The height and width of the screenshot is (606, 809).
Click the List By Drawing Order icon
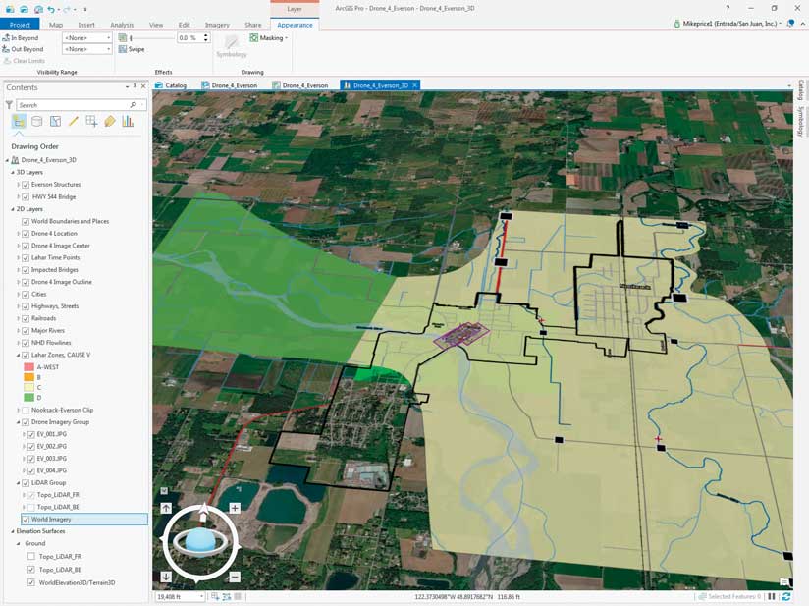pyautogui.click(x=19, y=122)
